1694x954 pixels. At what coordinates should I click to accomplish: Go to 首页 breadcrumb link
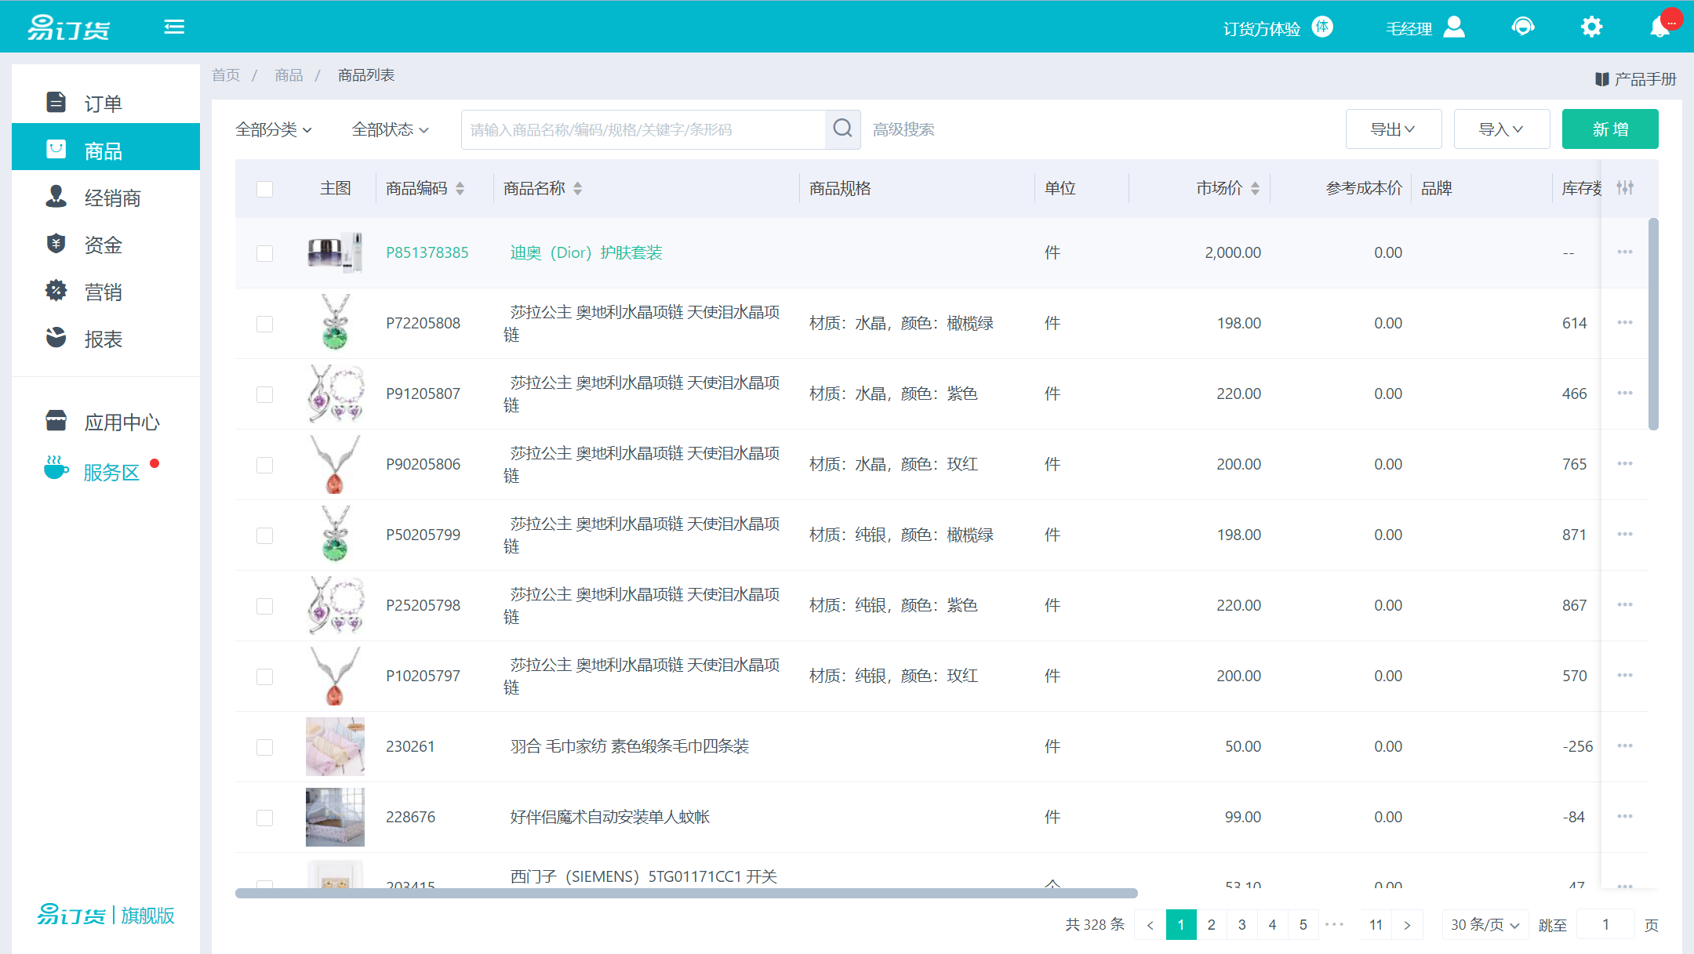[x=226, y=75]
